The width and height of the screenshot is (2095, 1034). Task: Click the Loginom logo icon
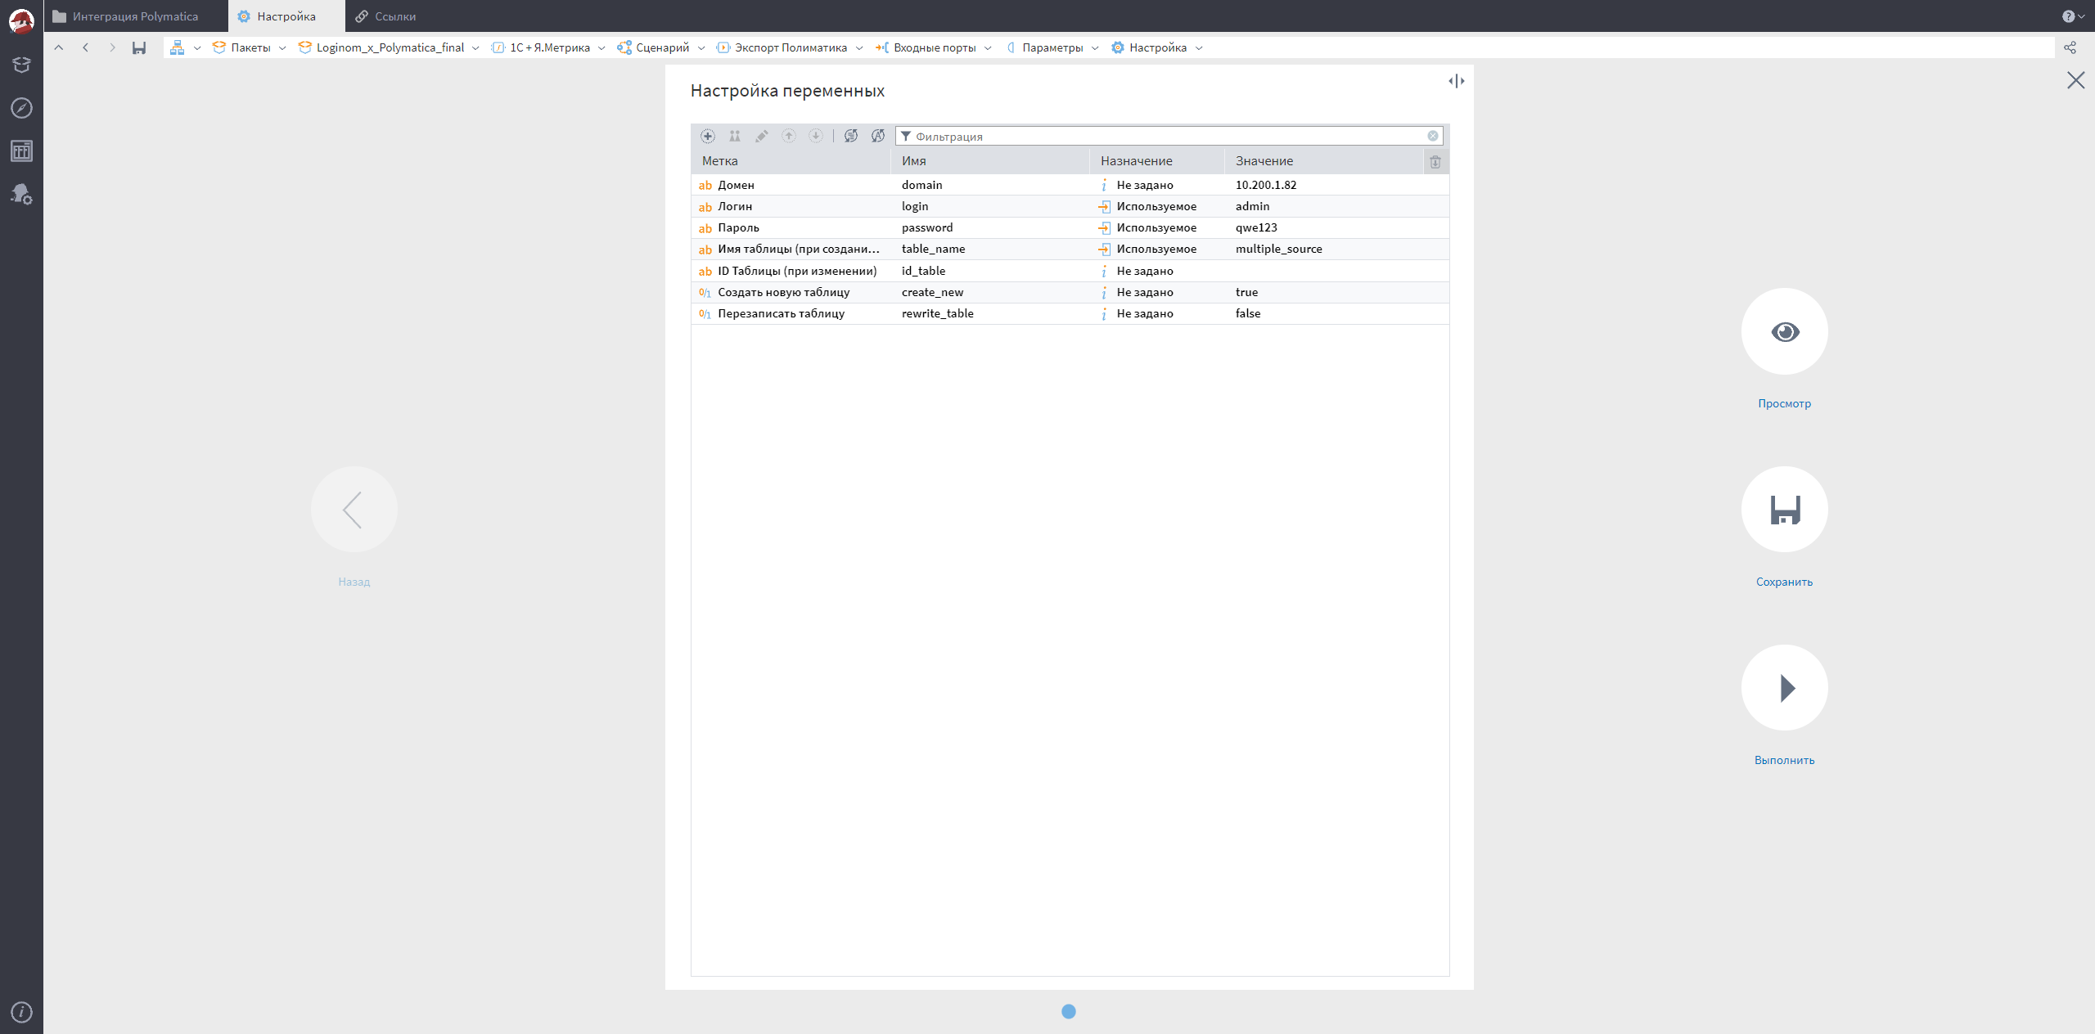click(x=21, y=21)
